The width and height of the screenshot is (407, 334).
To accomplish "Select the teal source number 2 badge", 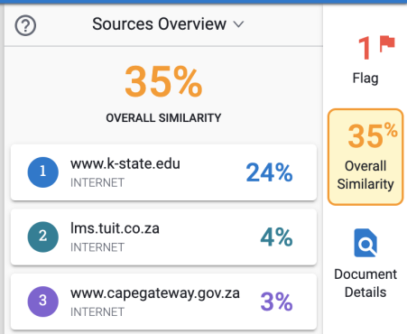I will (43, 237).
